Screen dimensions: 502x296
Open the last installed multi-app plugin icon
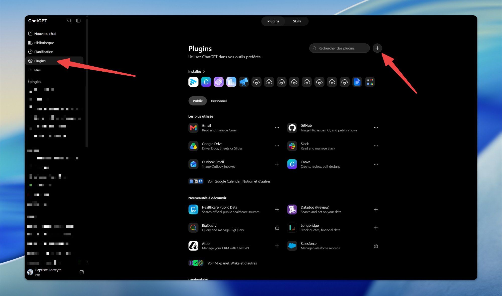click(369, 82)
